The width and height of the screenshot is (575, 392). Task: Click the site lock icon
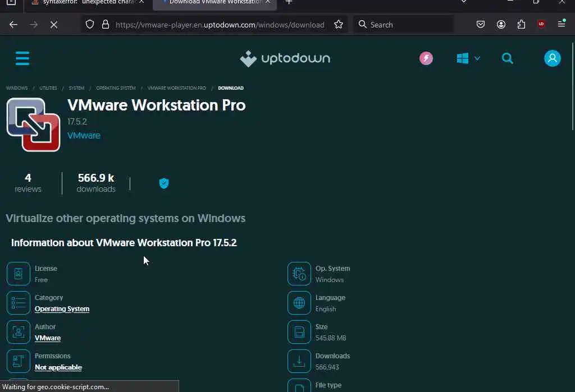pyautogui.click(x=106, y=25)
